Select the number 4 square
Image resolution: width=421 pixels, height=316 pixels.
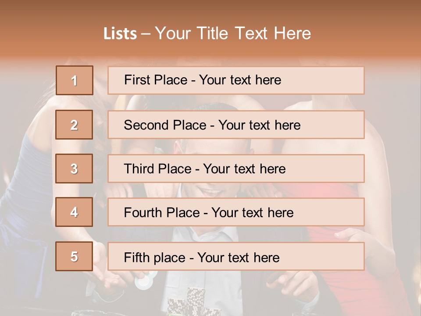[x=74, y=212]
